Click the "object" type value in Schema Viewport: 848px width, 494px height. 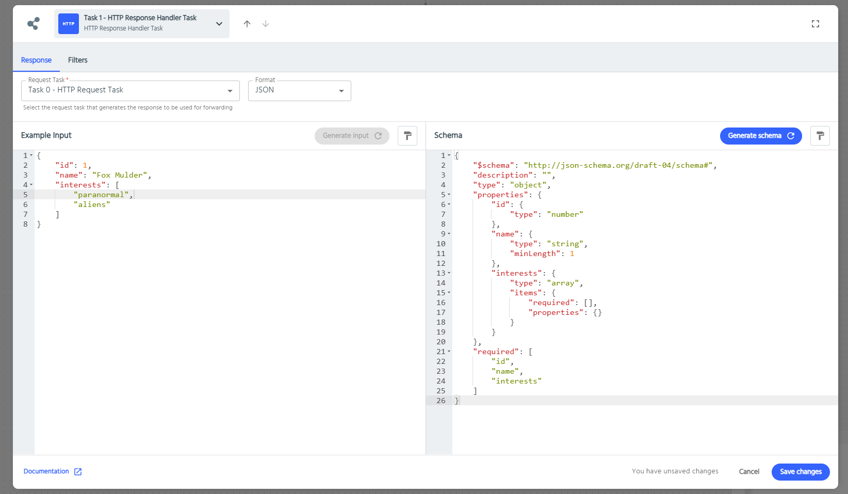pyautogui.click(x=528, y=185)
